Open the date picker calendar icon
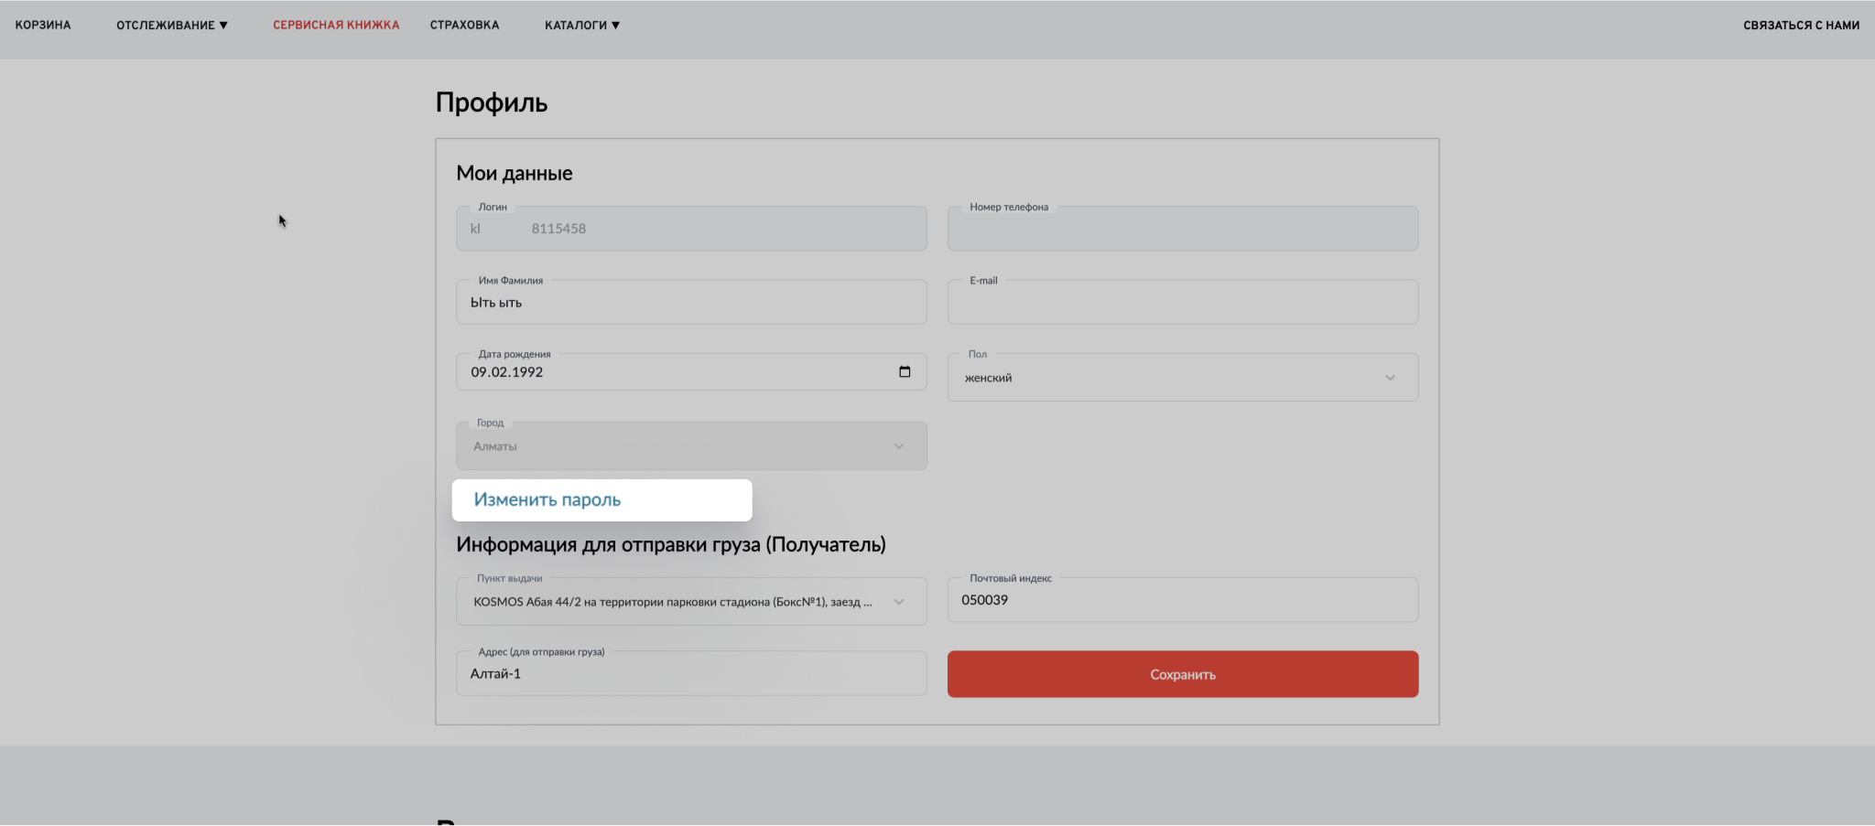Image resolution: width=1875 pixels, height=826 pixels. point(905,371)
